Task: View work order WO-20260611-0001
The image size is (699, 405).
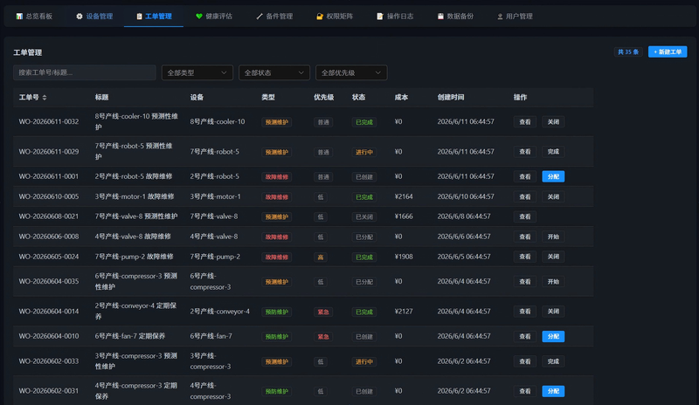Action: (x=525, y=177)
